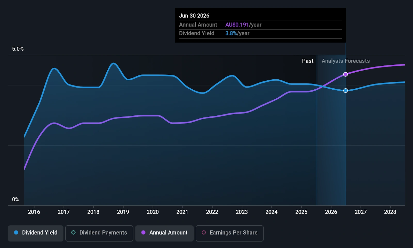Screen dimensions: 413x248
Task: Click the Dividend Yield line's highest peak
Action: [x=113, y=63]
